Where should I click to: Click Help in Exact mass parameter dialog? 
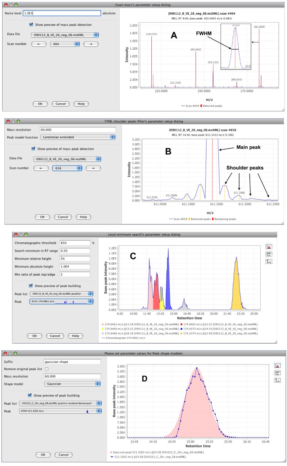pos(81,104)
